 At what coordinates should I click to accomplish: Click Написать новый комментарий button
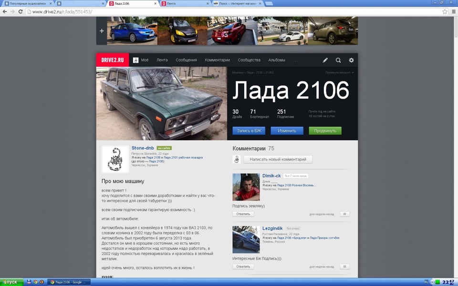click(x=278, y=159)
